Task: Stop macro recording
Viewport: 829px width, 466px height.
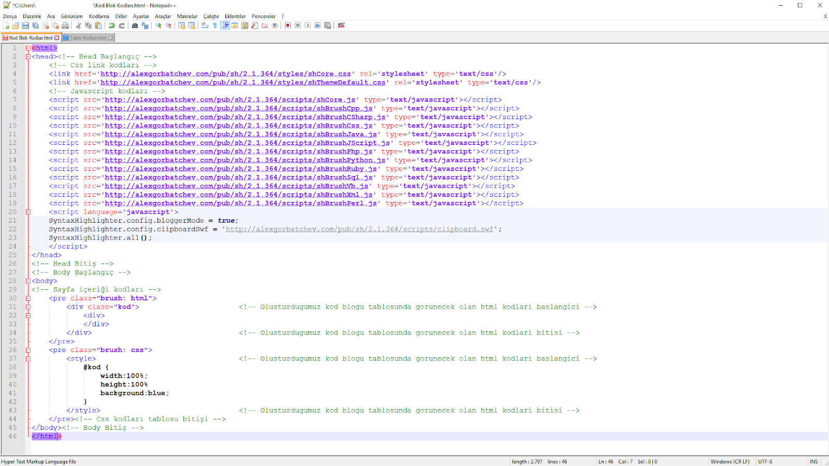Action: pos(297,25)
